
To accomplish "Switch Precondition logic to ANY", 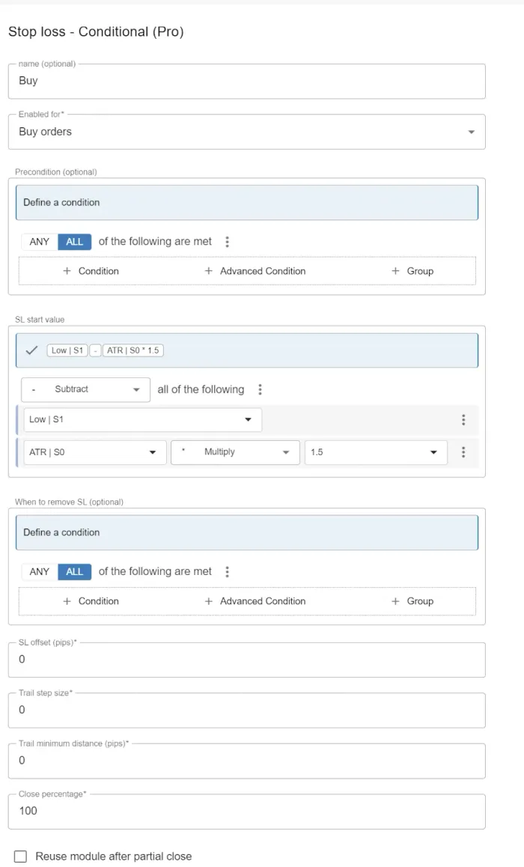I will pos(38,241).
